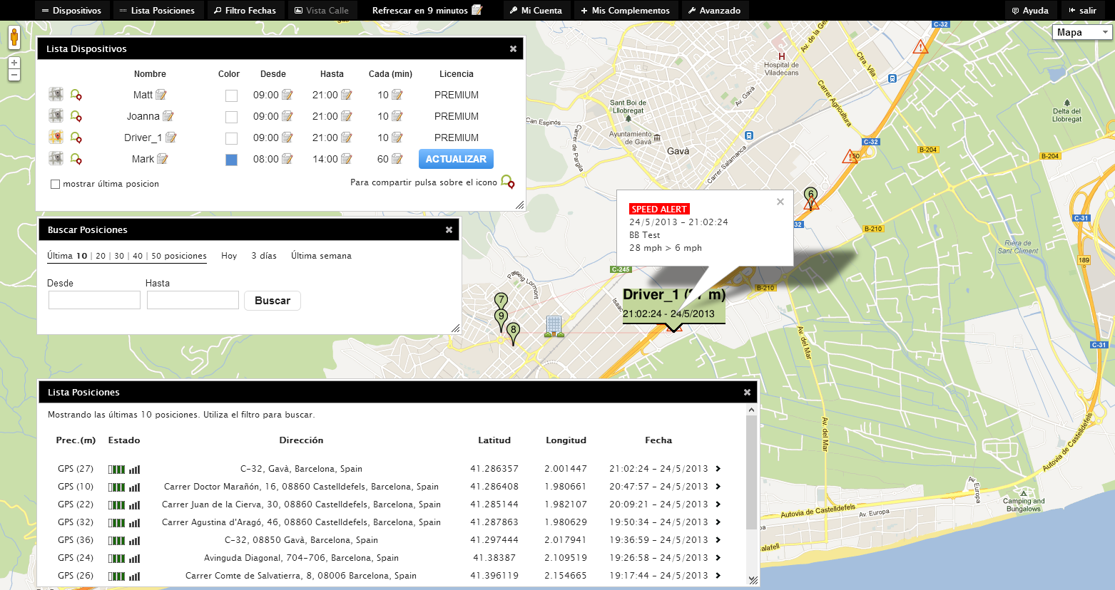Click Driver_1's device map thumbnail icon

[56, 137]
